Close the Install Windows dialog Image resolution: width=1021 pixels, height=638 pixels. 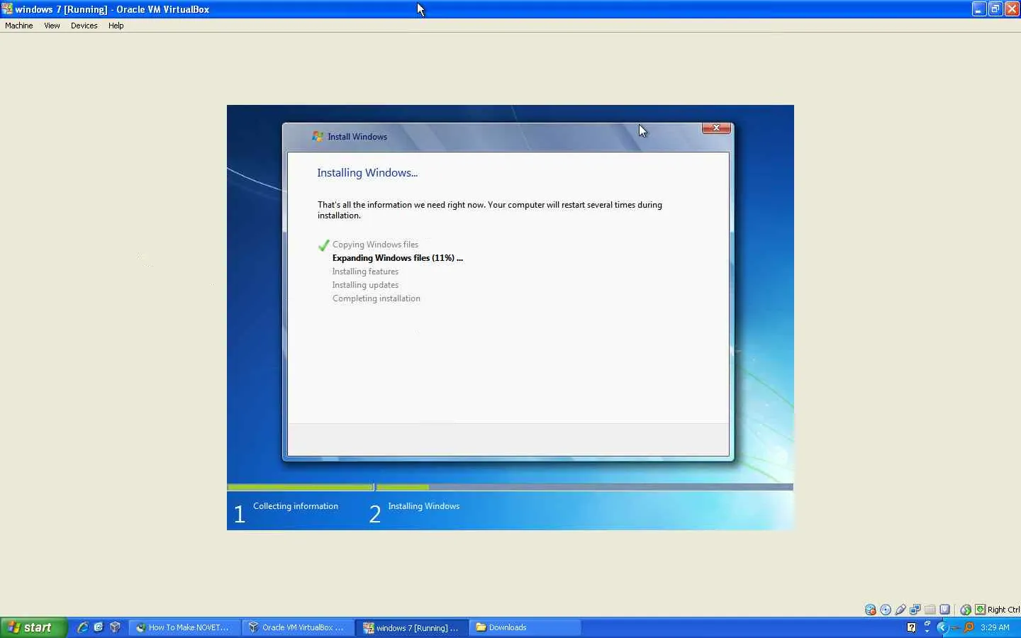[x=716, y=128]
